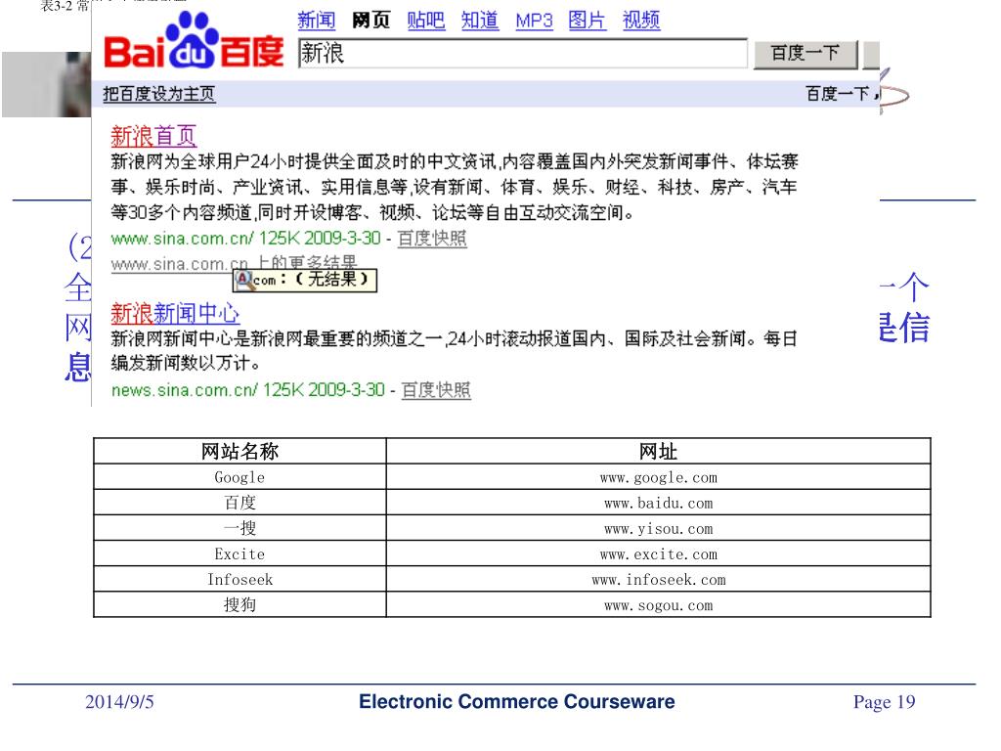Viewport: 1001px width, 751px height.
Task: Click the dictionary tooltip icon beside com
Action: pos(243,279)
